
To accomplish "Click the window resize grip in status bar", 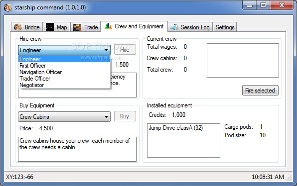I will (x=290, y=178).
